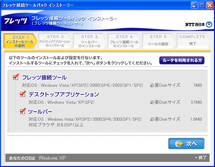Select STEP 5 ツールの設定 step

(x=159, y=41)
